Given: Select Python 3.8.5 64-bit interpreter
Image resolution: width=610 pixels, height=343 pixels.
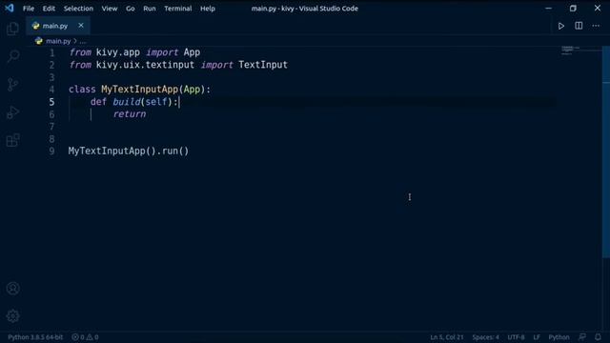Looking at the screenshot, I should 35,337.
